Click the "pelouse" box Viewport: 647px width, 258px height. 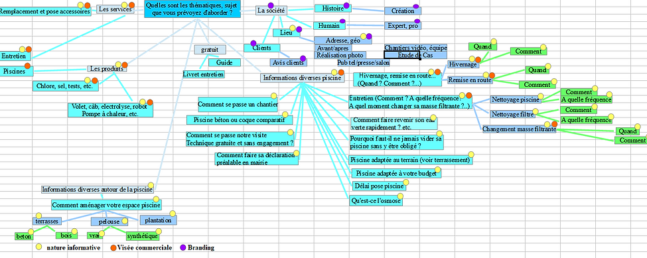[109, 222]
